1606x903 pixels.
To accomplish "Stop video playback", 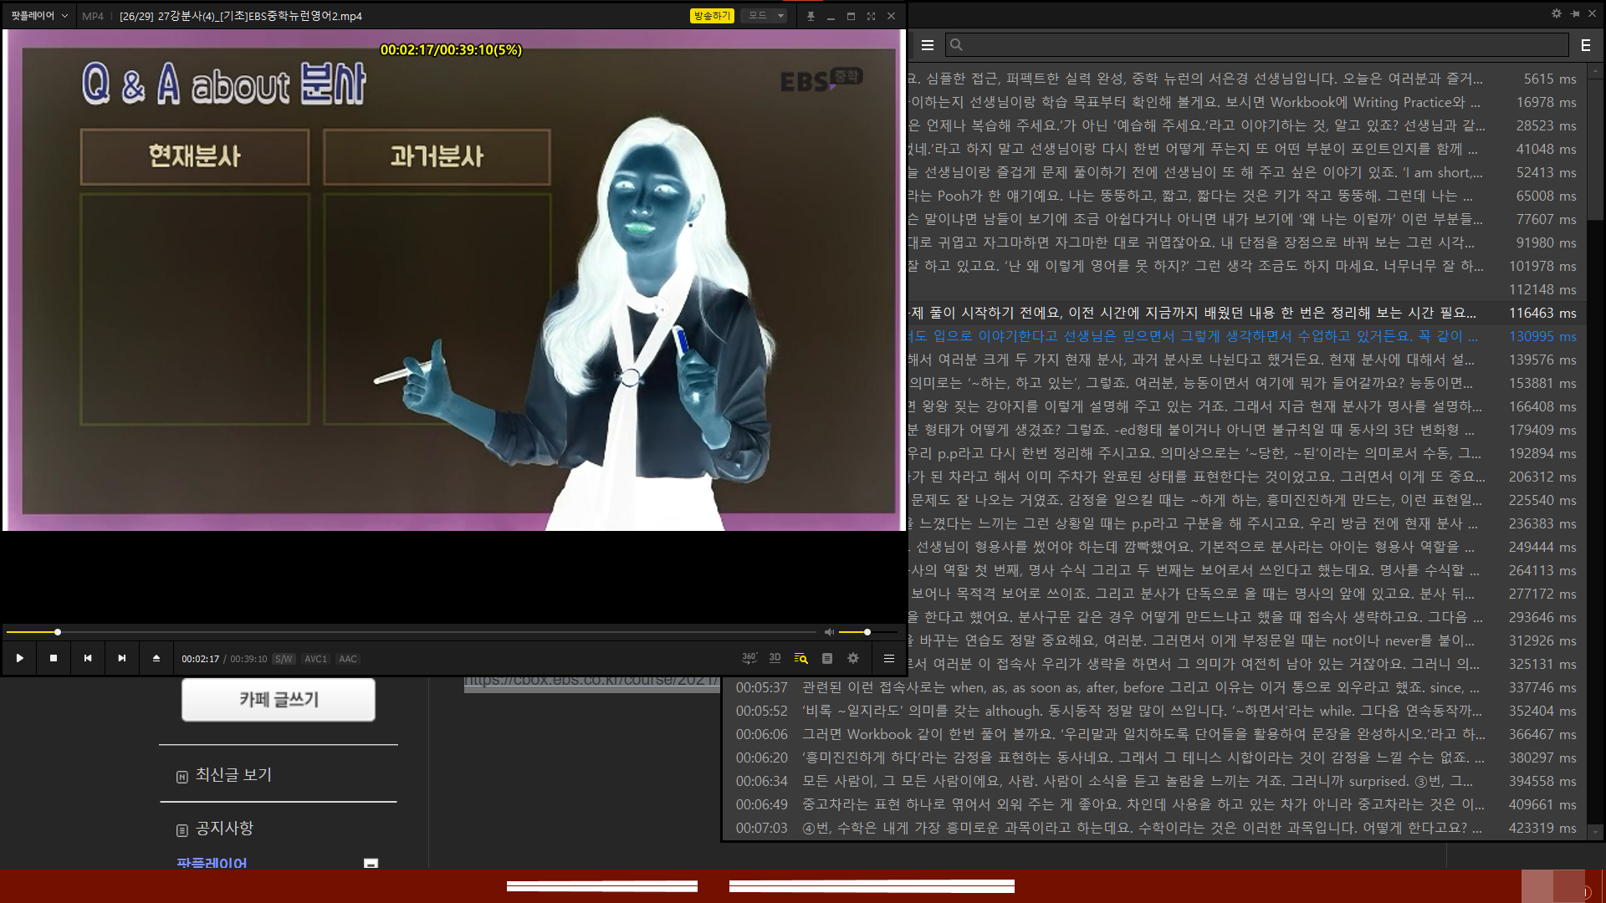I will (54, 658).
